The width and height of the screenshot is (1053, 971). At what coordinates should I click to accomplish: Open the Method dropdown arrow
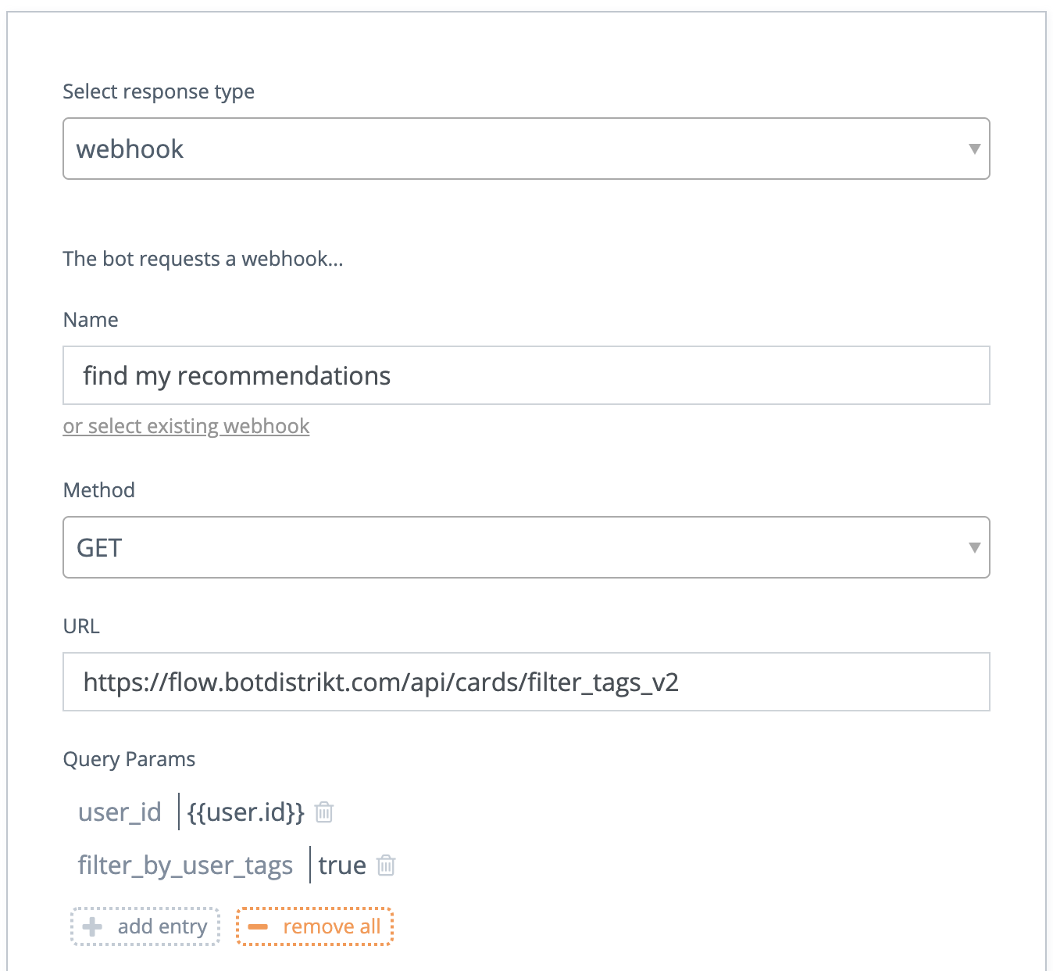974,547
